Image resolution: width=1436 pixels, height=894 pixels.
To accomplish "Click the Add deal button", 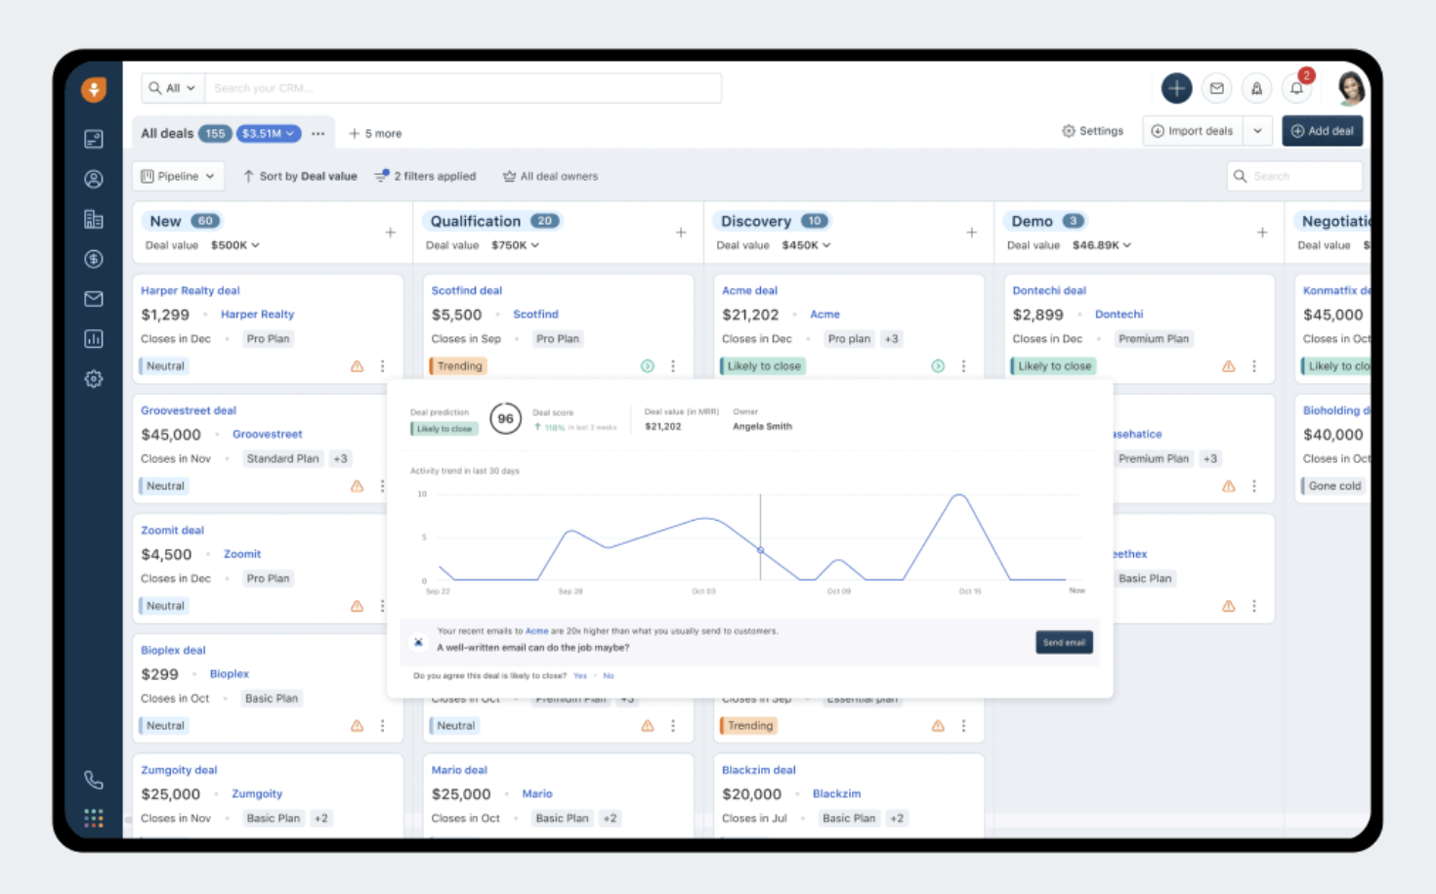I will tap(1323, 131).
